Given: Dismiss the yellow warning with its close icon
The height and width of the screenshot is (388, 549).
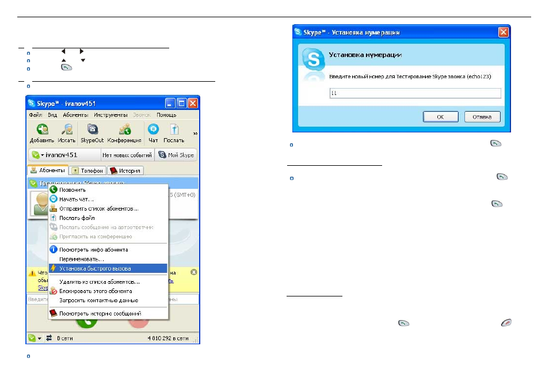Looking at the screenshot, I should [193, 272].
